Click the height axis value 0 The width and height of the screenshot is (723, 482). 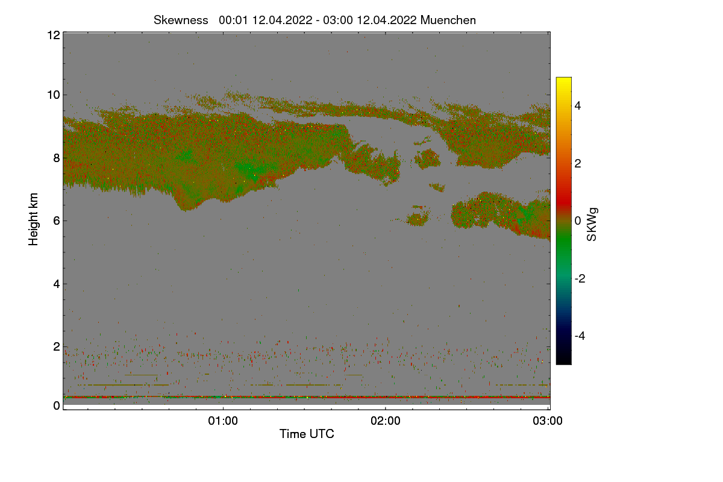pyautogui.click(x=56, y=405)
